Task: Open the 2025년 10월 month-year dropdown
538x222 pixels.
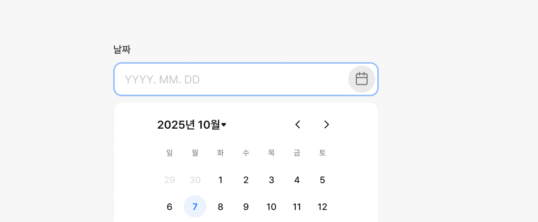Action: (x=191, y=125)
